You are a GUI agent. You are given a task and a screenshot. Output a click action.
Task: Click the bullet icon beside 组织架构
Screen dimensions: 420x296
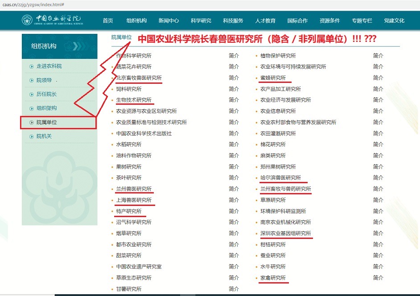click(31, 108)
